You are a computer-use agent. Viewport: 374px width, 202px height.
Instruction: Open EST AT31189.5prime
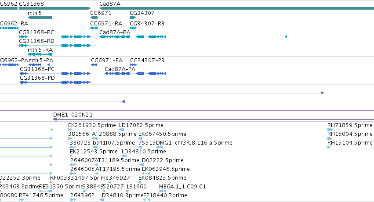click(x=117, y=160)
